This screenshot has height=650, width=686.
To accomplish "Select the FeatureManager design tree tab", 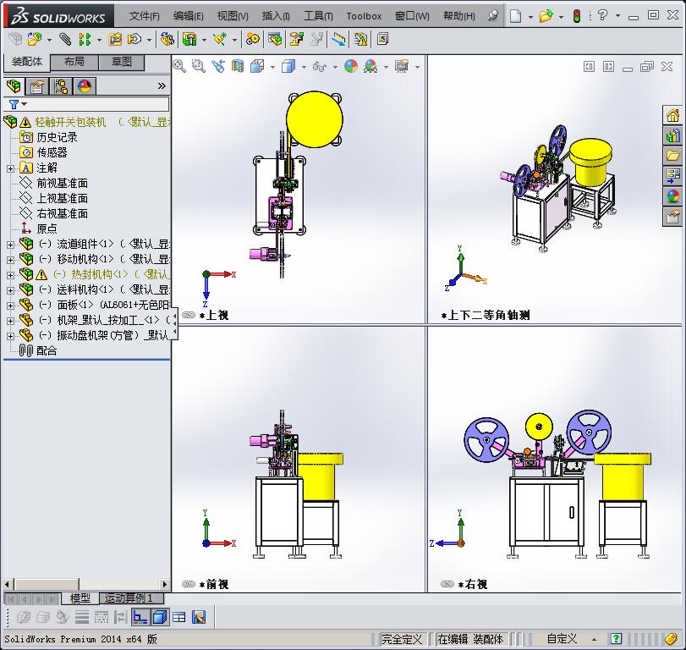I will pos(14,86).
